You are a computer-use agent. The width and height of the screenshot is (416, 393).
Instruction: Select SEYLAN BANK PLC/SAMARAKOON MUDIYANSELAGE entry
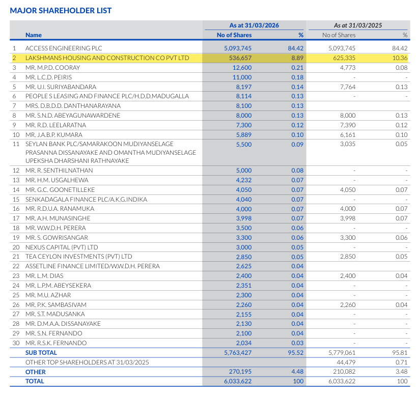(x=110, y=153)
